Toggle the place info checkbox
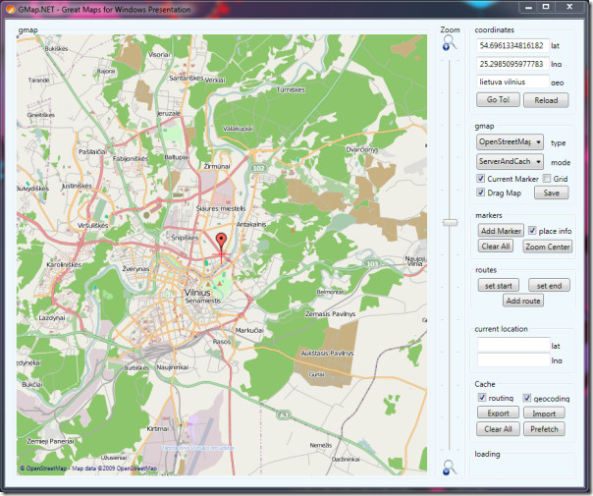Screen dimensions: 593x496 coord(532,231)
